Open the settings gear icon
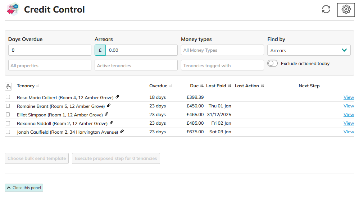Screen dimensions: 359x198 [346, 9]
